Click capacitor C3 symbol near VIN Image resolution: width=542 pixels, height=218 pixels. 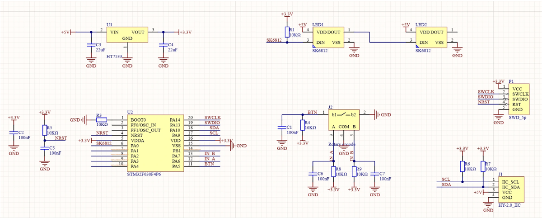pos(90,47)
